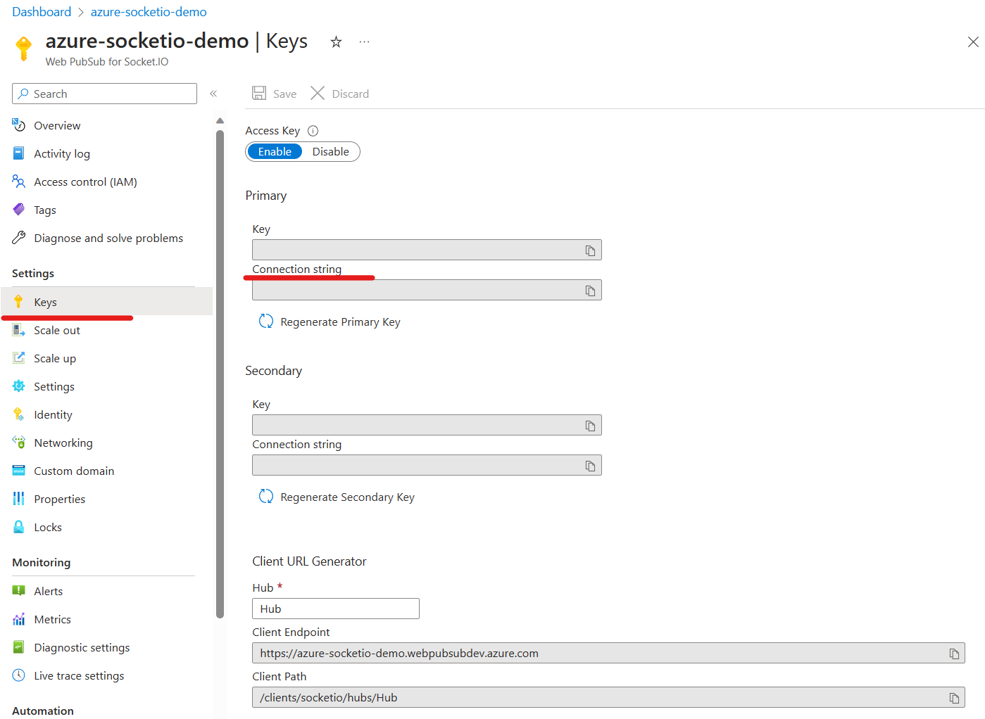Copy the Secondary Connection string
The image size is (985, 719).
tap(590, 464)
